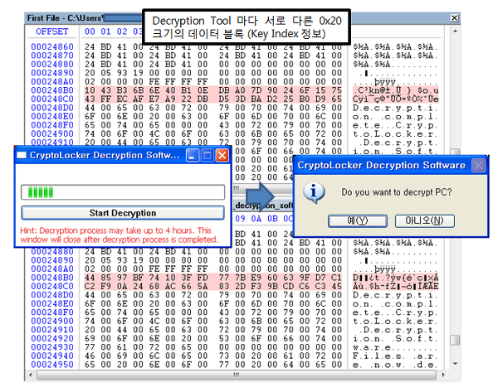Select offset 000248C0 in upper pane
The width and height of the screenshot is (498, 387).
point(52,99)
